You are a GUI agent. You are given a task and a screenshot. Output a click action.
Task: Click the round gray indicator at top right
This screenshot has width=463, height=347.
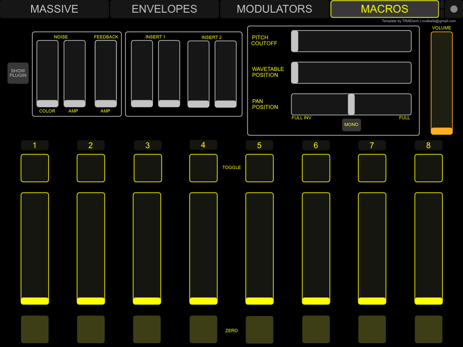[x=454, y=9]
